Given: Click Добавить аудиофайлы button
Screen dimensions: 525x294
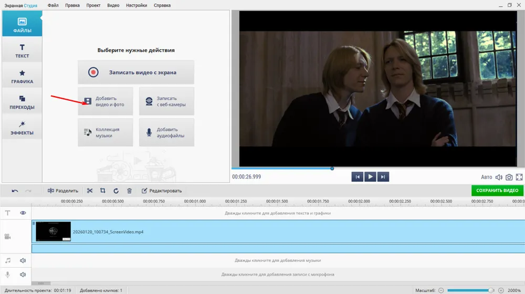Looking at the screenshot, I should [166, 132].
